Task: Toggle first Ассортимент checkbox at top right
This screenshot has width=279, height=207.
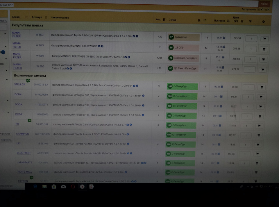Action: pyautogui.click(x=262, y=9)
